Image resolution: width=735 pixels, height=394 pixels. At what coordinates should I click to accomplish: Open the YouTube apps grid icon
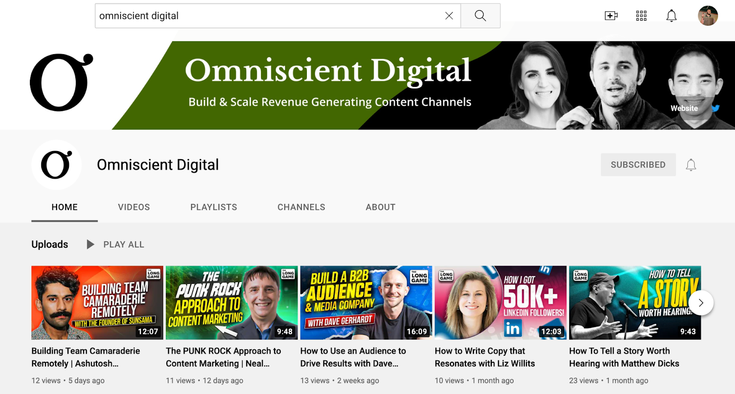tap(641, 16)
